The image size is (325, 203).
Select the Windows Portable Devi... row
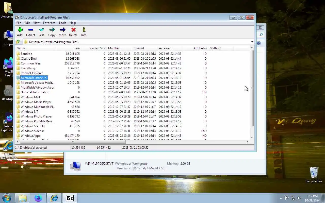pyautogui.click(x=132, y=121)
